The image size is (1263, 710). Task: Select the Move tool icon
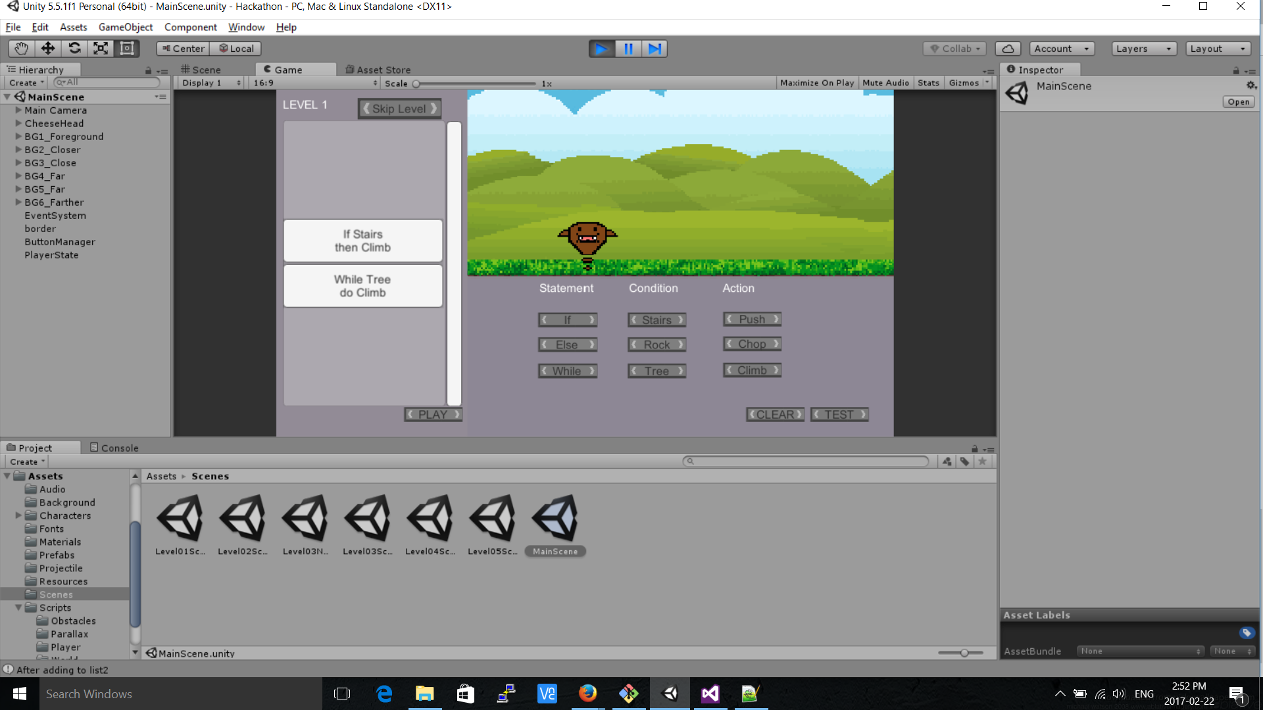[47, 49]
